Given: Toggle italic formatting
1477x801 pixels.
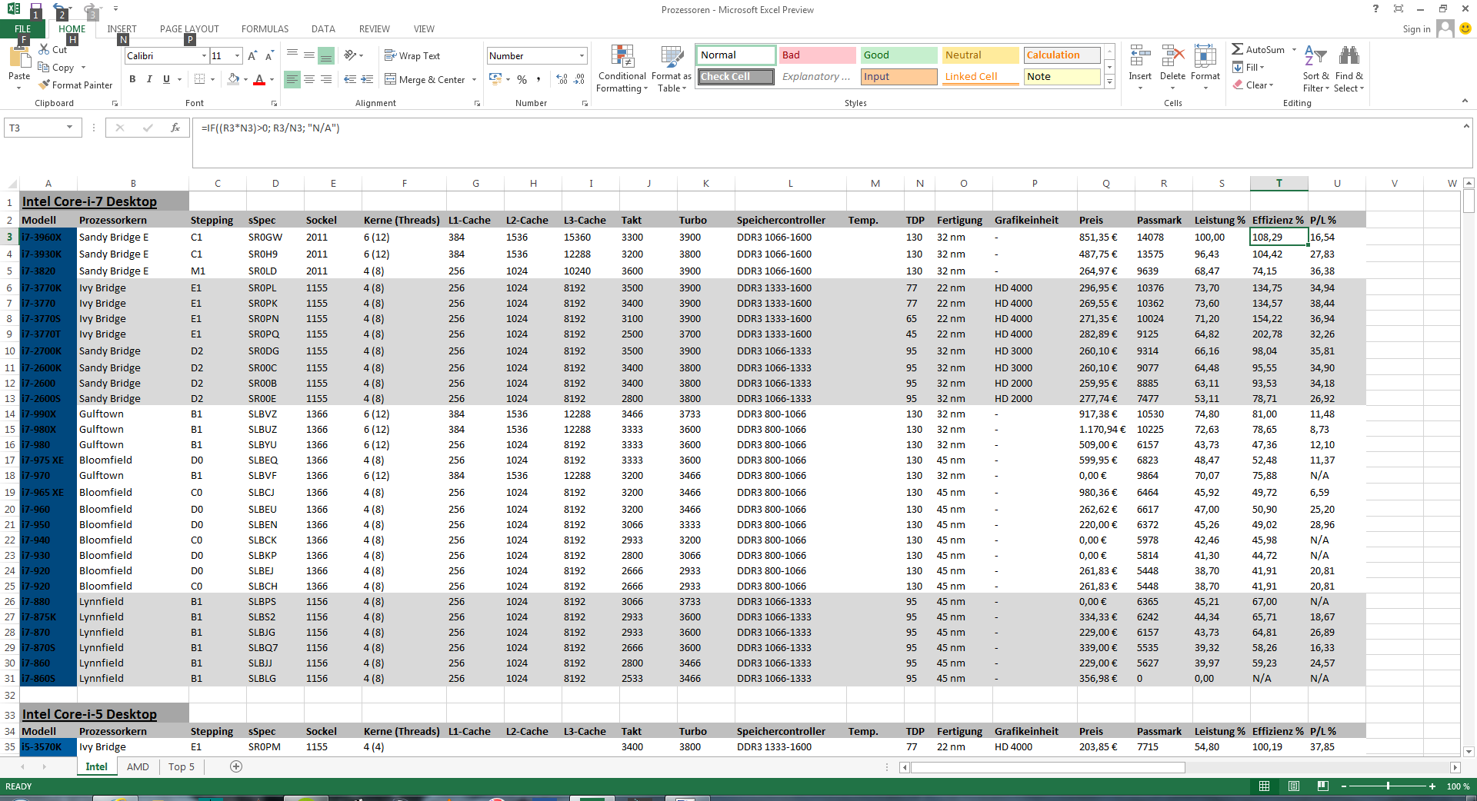Looking at the screenshot, I should 149,79.
